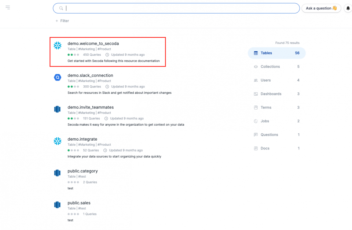This screenshot has height=230, width=352.
Task: Select the Collections filter tab
Action: pyautogui.click(x=276, y=67)
